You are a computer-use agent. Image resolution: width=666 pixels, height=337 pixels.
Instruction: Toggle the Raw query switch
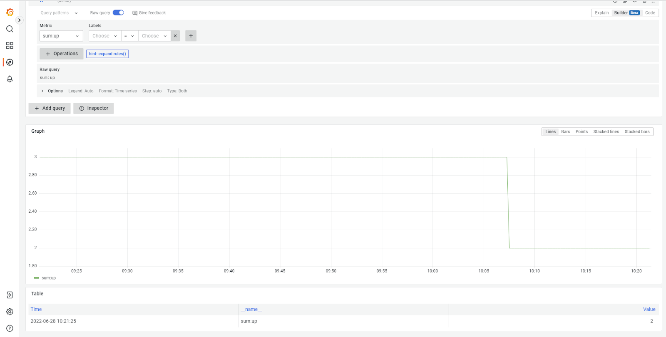(118, 12)
